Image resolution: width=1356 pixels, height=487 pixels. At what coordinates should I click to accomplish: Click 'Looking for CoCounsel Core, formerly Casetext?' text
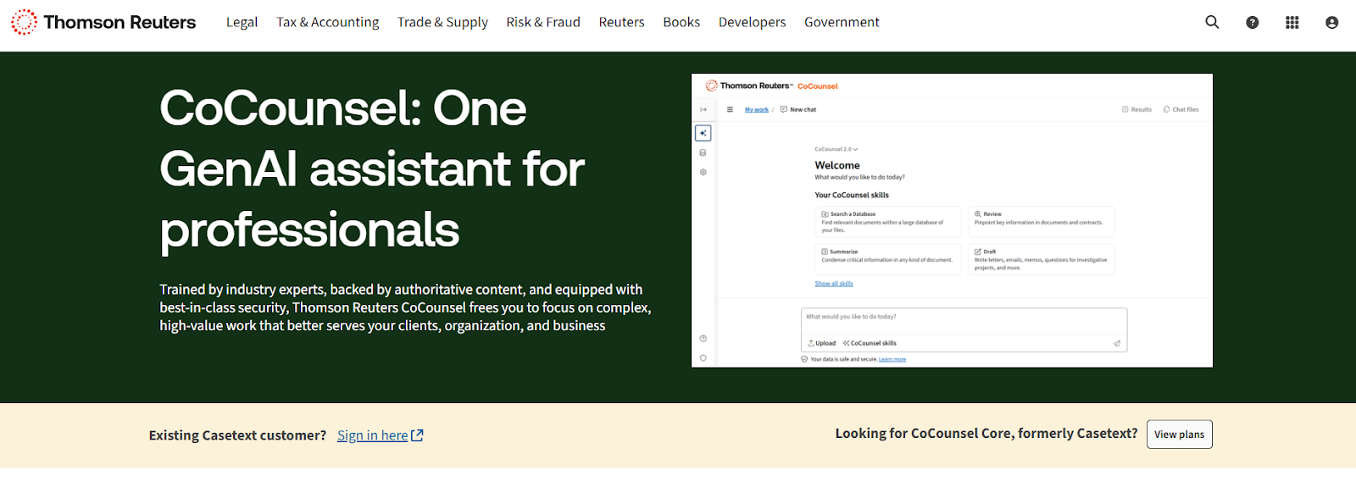click(x=986, y=434)
